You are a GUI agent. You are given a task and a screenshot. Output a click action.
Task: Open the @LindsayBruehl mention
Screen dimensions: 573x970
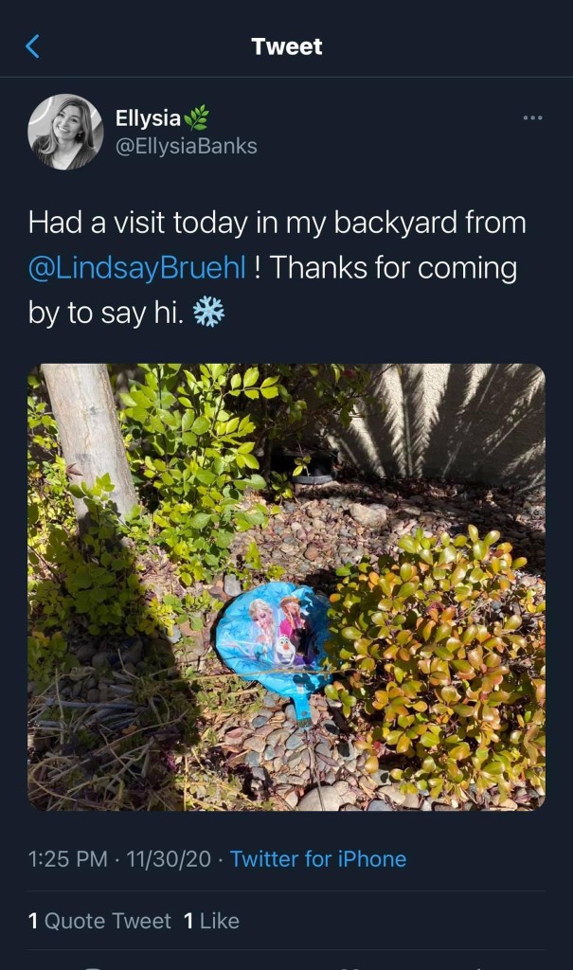coord(136,268)
